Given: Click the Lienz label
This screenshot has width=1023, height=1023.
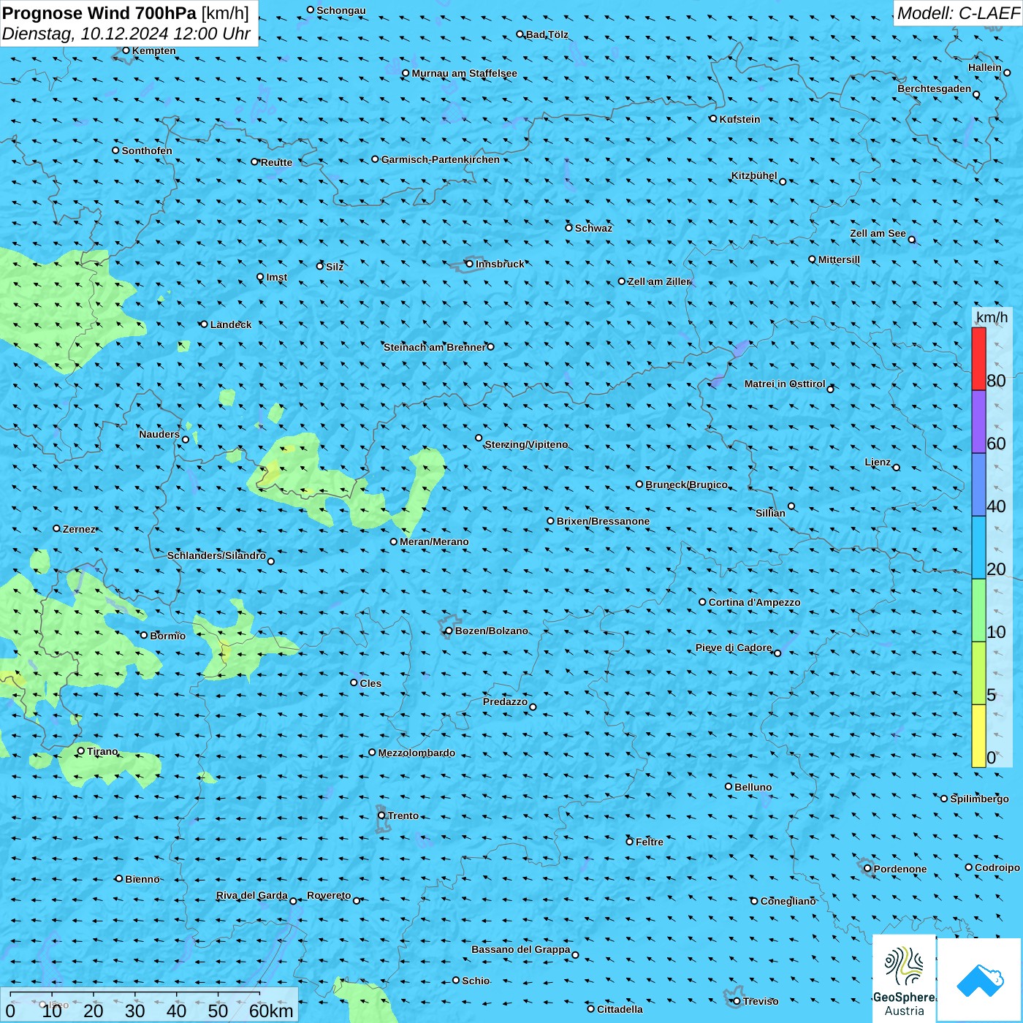Looking at the screenshot, I should 878,462.
